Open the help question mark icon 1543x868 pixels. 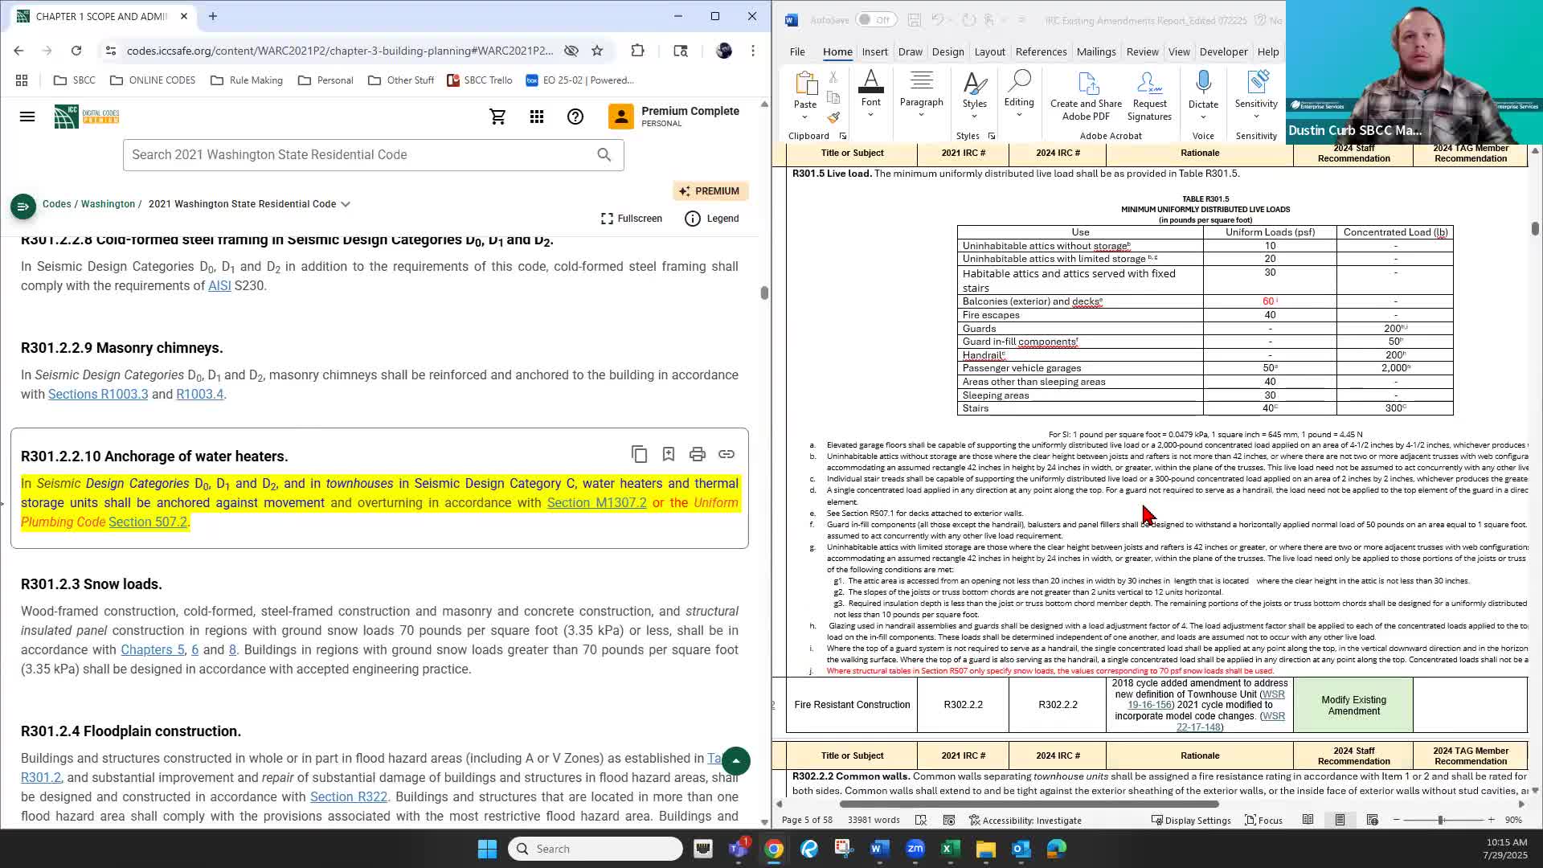pos(575,117)
